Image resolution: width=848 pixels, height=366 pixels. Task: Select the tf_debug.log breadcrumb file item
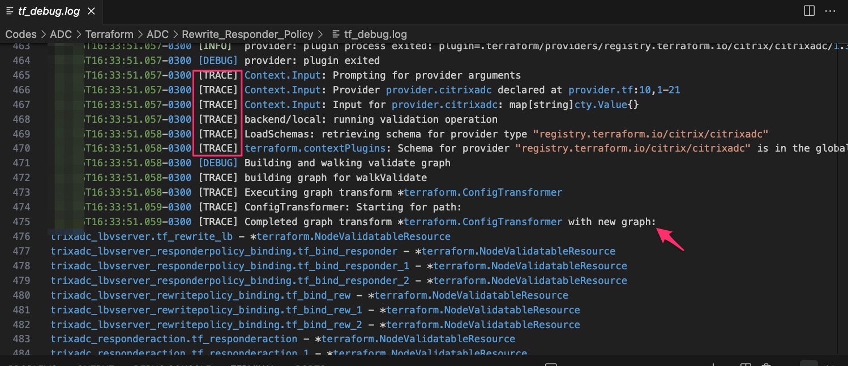(370, 34)
